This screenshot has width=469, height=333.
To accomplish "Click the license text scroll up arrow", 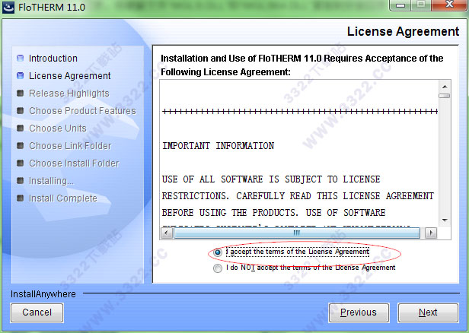I will (445, 87).
